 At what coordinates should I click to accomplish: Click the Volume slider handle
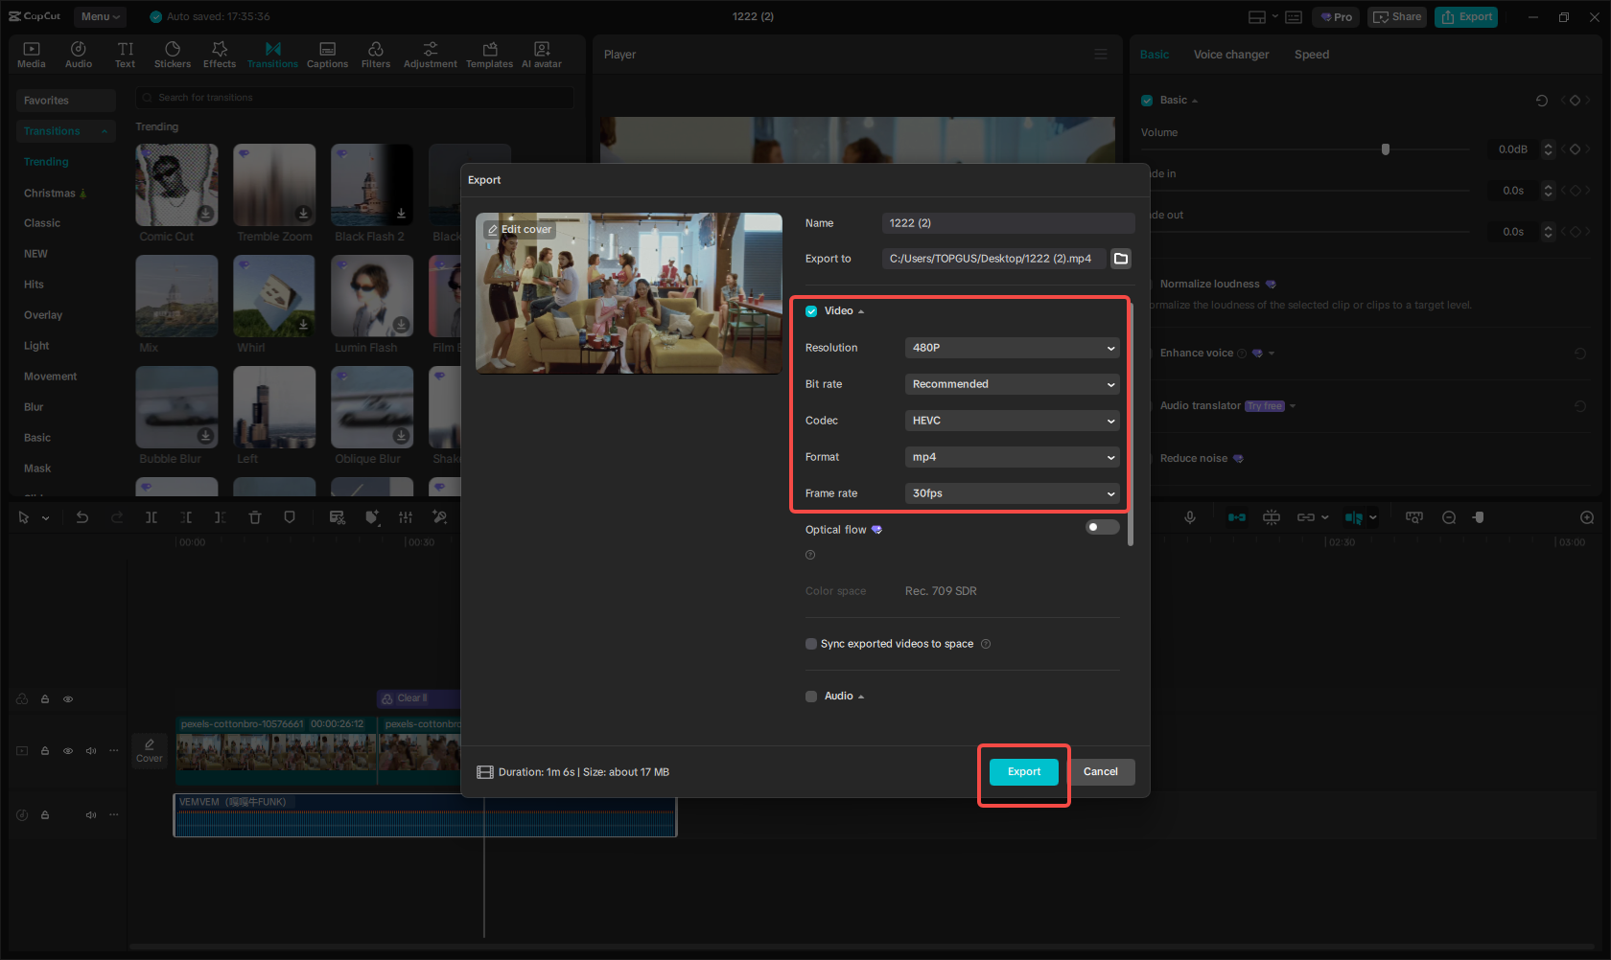1385,149
